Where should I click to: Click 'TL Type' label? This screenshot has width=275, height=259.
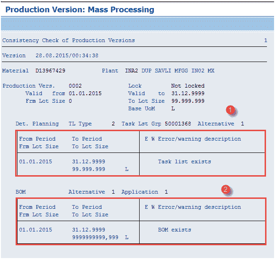point(80,124)
